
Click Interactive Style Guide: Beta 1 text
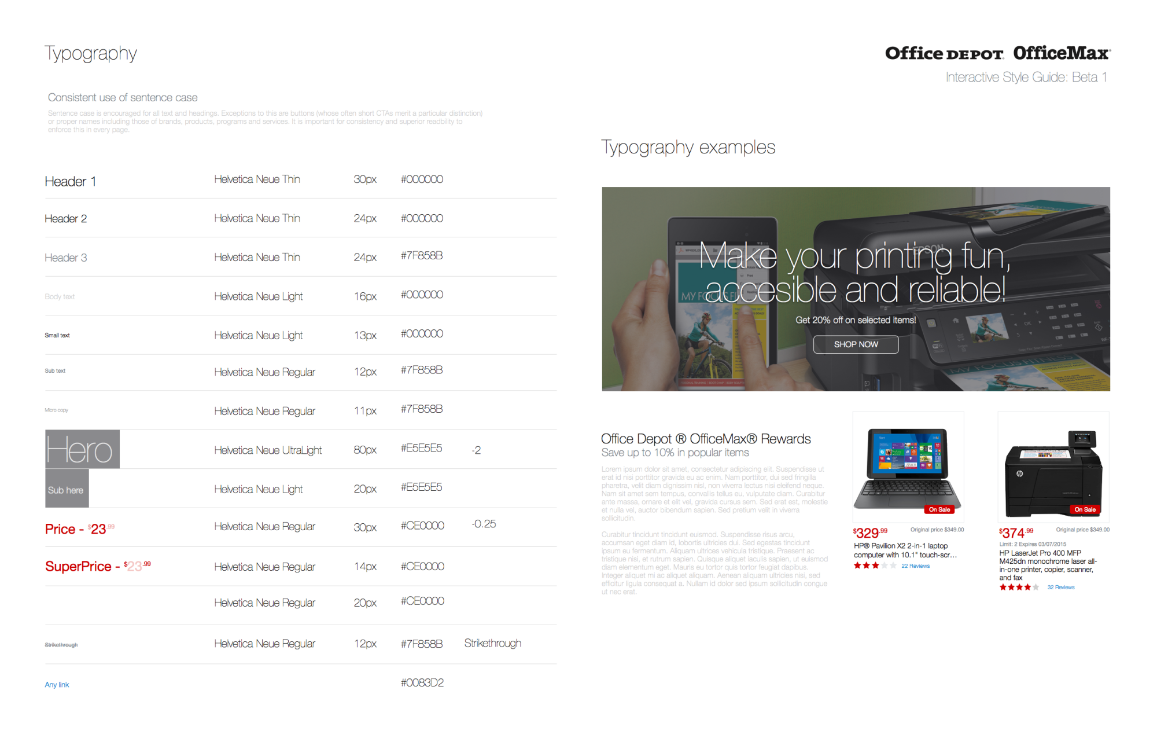pyautogui.click(x=1026, y=77)
